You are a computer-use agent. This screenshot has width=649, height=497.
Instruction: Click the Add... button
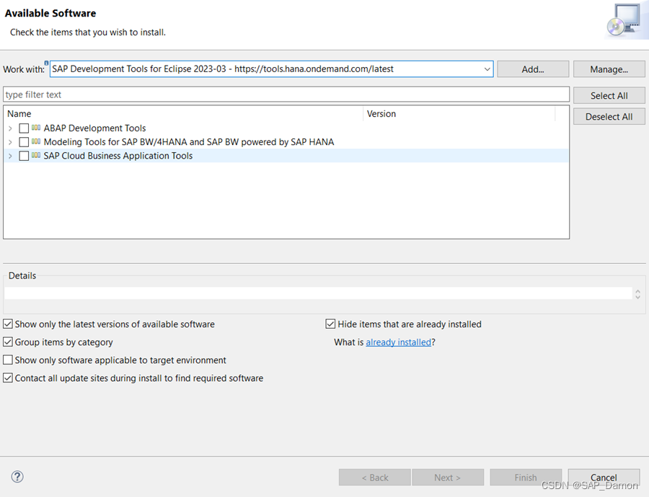[x=533, y=69]
